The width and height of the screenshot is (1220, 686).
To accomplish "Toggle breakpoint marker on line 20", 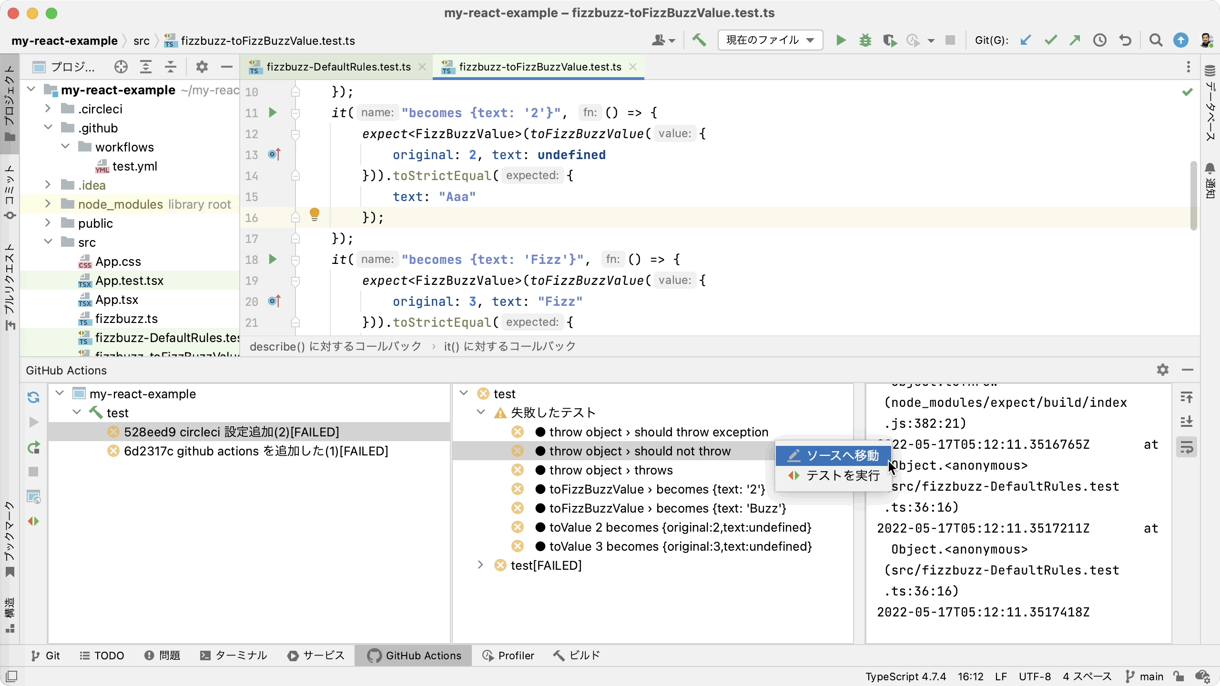I will tap(274, 301).
